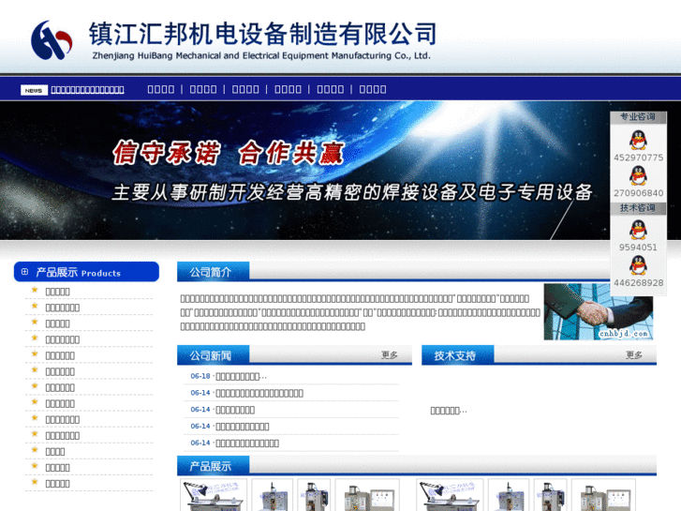Open last product category in Products sidebar list

58,484
